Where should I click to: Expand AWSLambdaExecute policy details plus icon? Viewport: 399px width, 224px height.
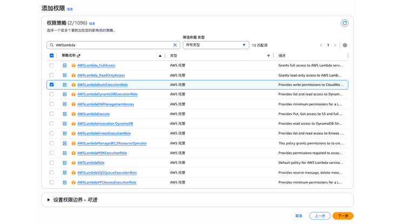(65, 114)
